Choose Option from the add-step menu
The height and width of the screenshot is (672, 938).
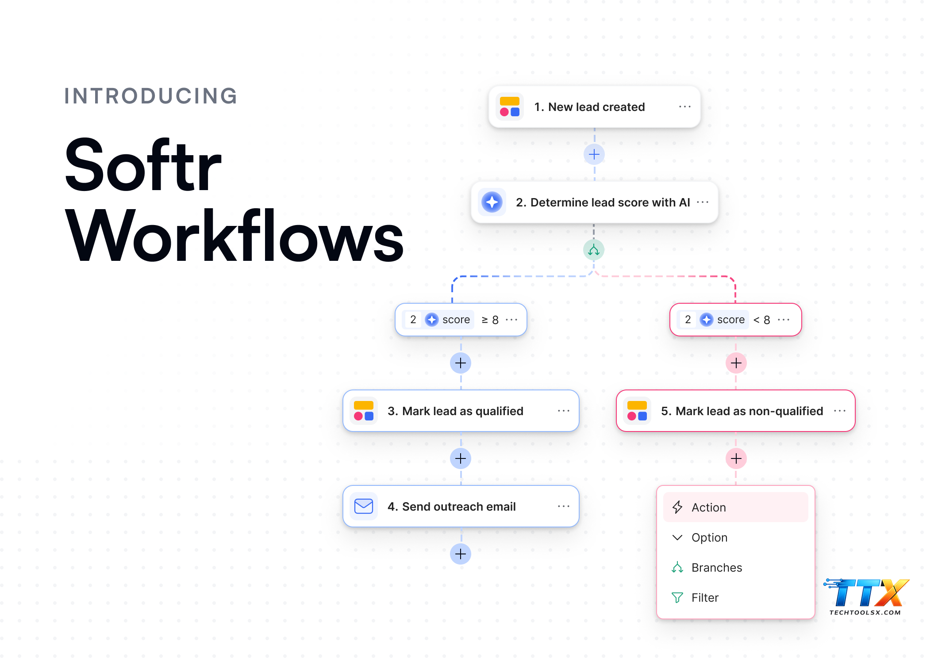point(736,537)
